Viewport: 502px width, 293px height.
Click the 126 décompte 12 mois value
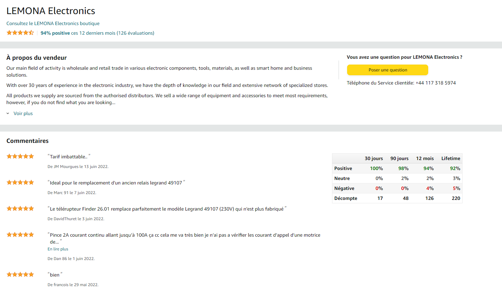point(430,198)
